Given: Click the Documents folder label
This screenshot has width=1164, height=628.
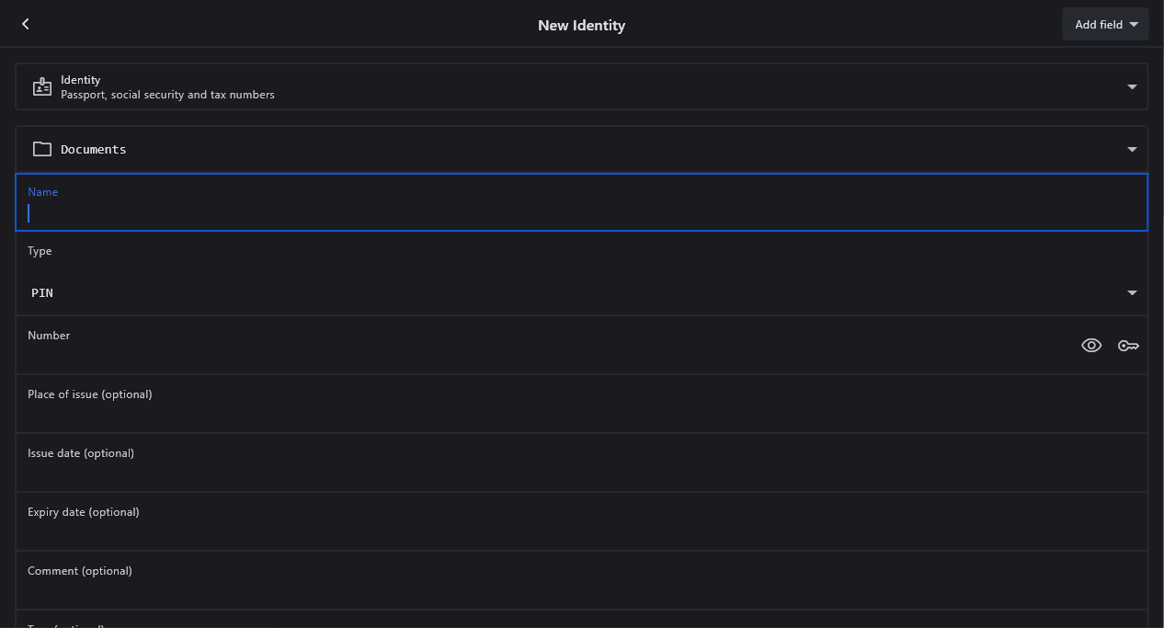Looking at the screenshot, I should tap(94, 149).
